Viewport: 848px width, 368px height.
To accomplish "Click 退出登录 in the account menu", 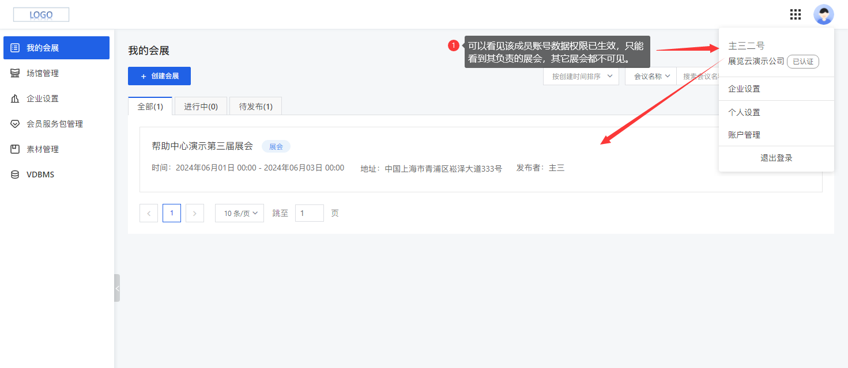I will point(776,158).
